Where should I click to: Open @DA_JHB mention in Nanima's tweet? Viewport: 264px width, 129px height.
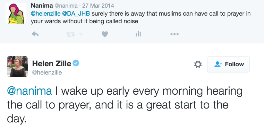click(x=76, y=14)
